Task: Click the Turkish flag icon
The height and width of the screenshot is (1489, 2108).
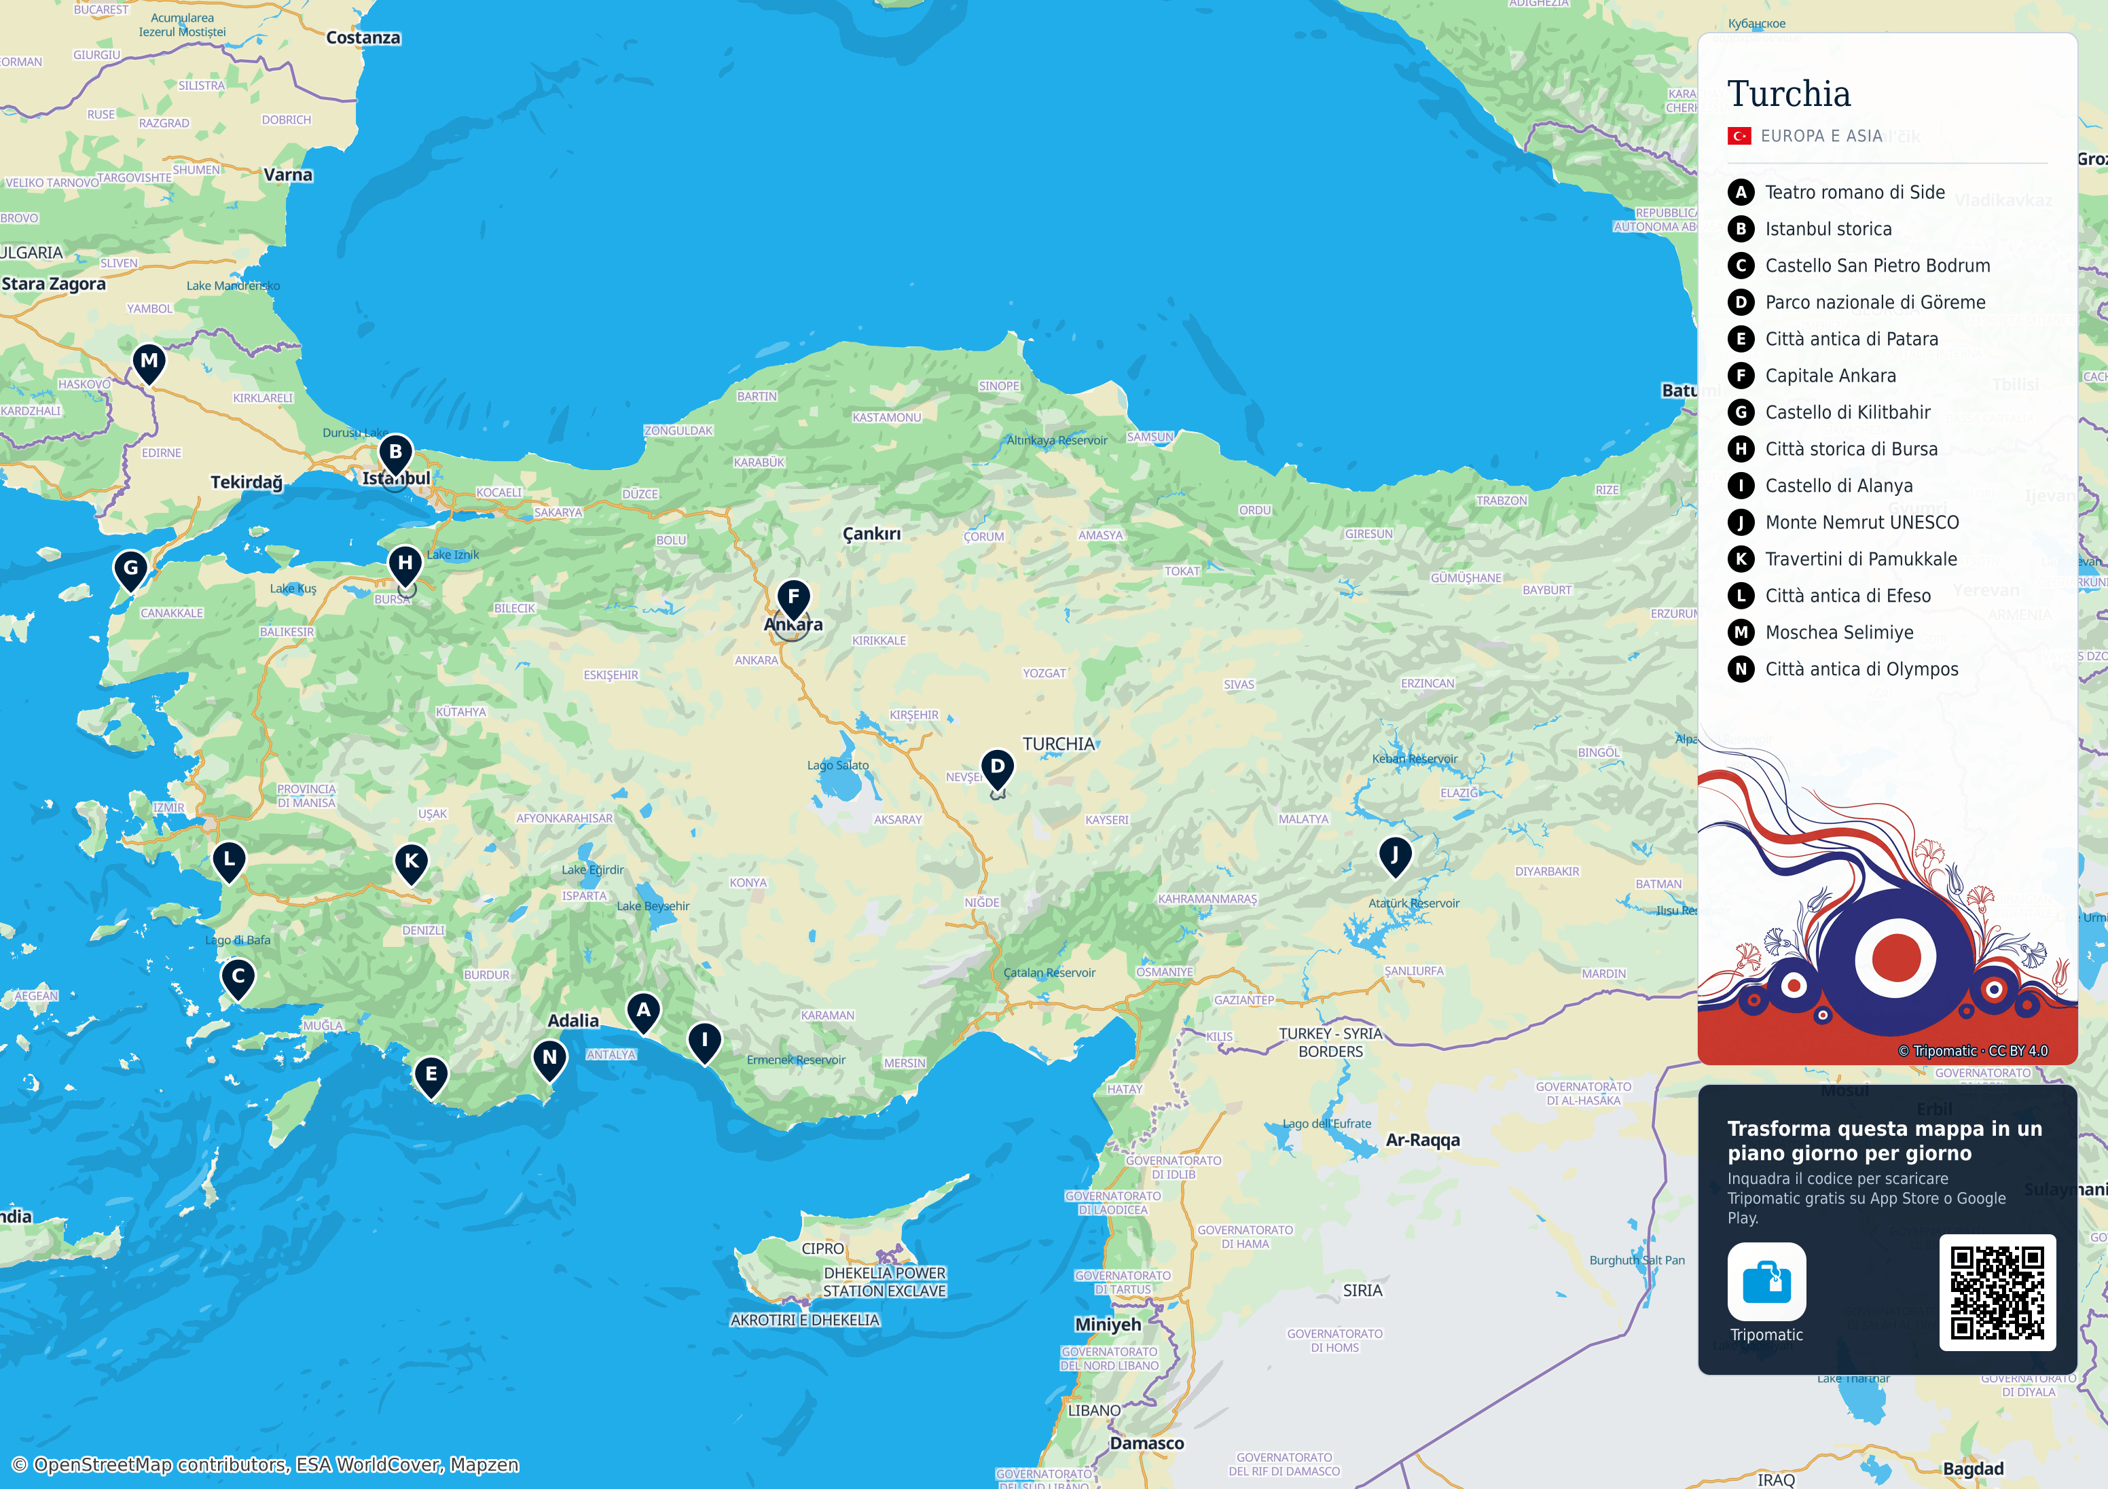Action: point(1739,136)
